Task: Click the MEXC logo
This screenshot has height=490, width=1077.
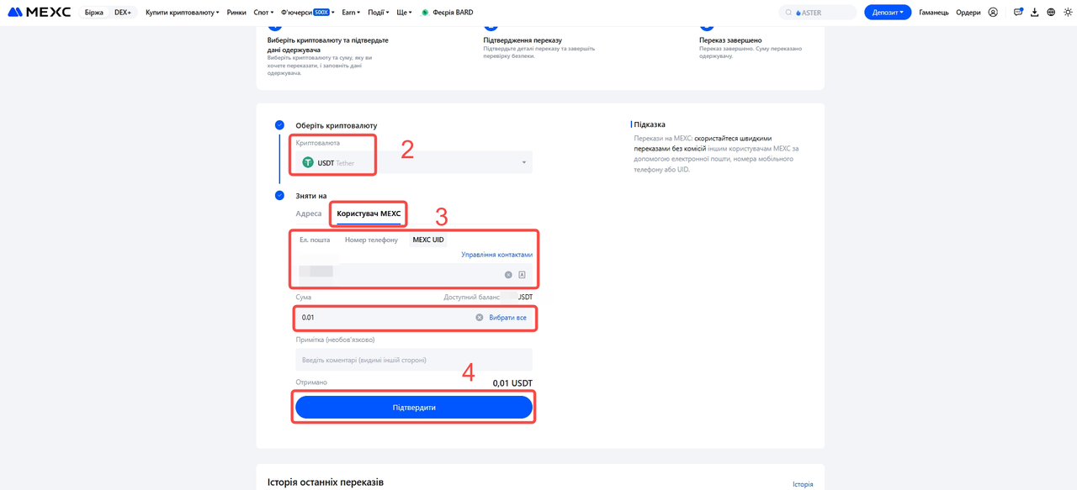Action: click(x=39, y=13)
